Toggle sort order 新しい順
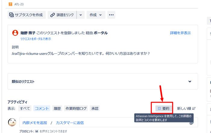The image size is (211, 133). (x=186, y=108)
